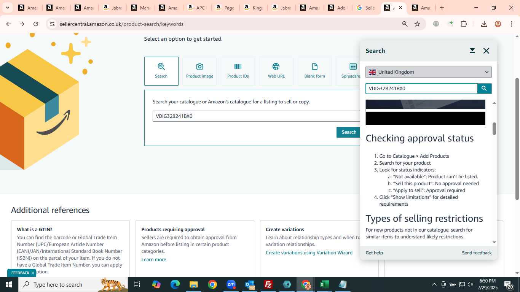This screenshot has height=292, width=520.
Task: Click the muted volume tray icon
Action: click(x=471, y=284)
